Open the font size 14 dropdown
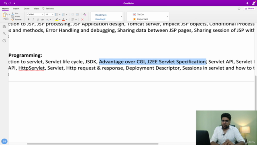Screen dimensions: 257x145 coord(49,14)
